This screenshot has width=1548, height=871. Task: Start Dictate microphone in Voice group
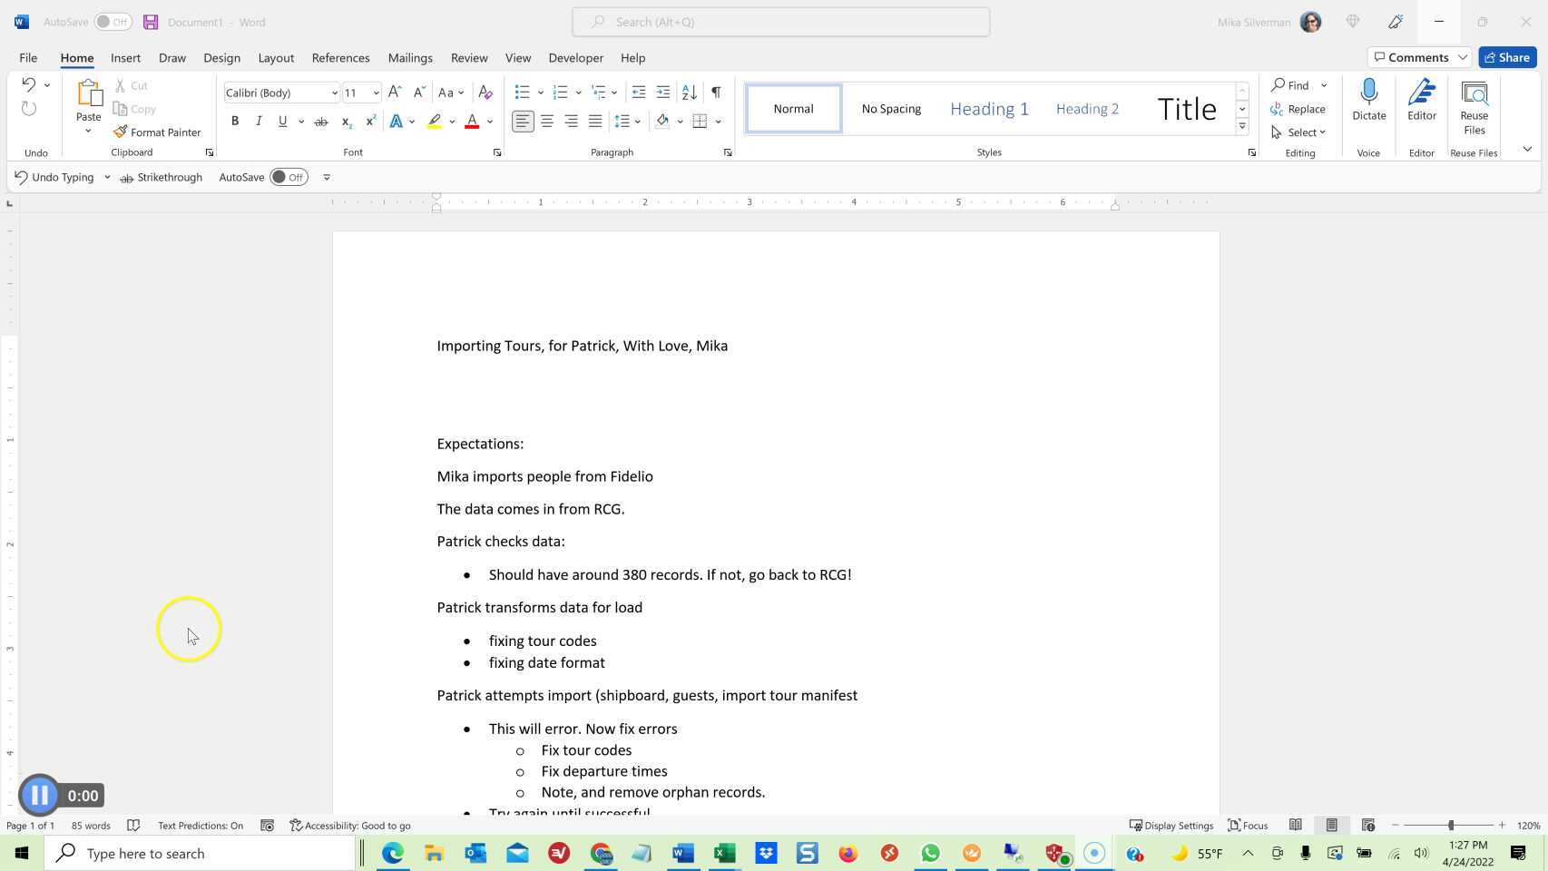click(x=1368, y=93)
